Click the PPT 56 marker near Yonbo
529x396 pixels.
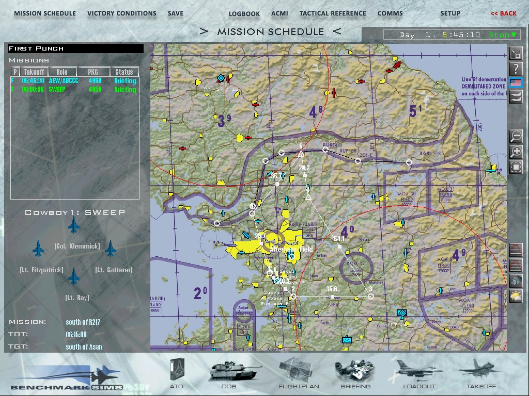click(401, 314)
